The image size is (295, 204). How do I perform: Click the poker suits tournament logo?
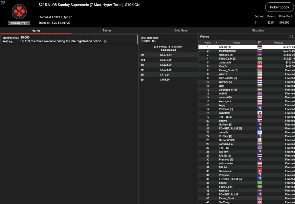(x=19, y=12)
